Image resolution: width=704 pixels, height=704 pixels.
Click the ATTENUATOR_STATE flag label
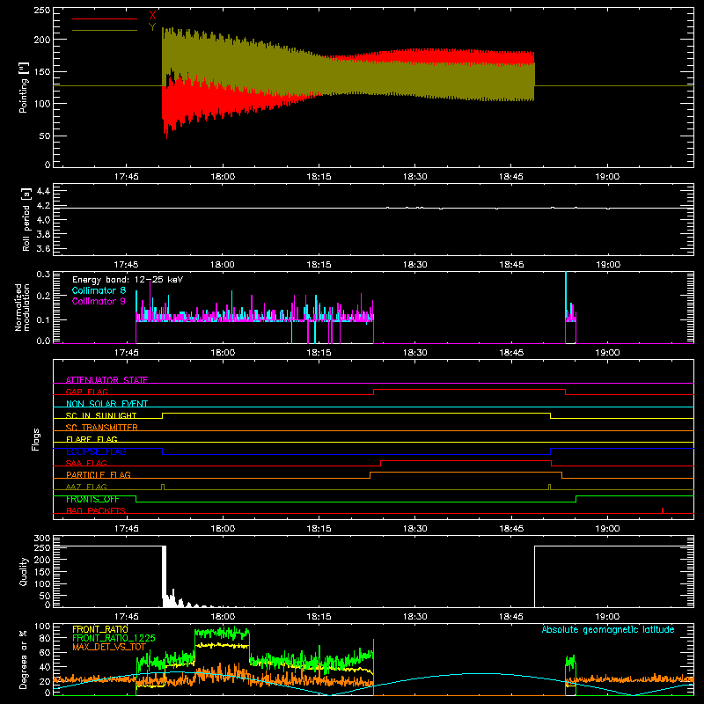[x=106, y=380]
